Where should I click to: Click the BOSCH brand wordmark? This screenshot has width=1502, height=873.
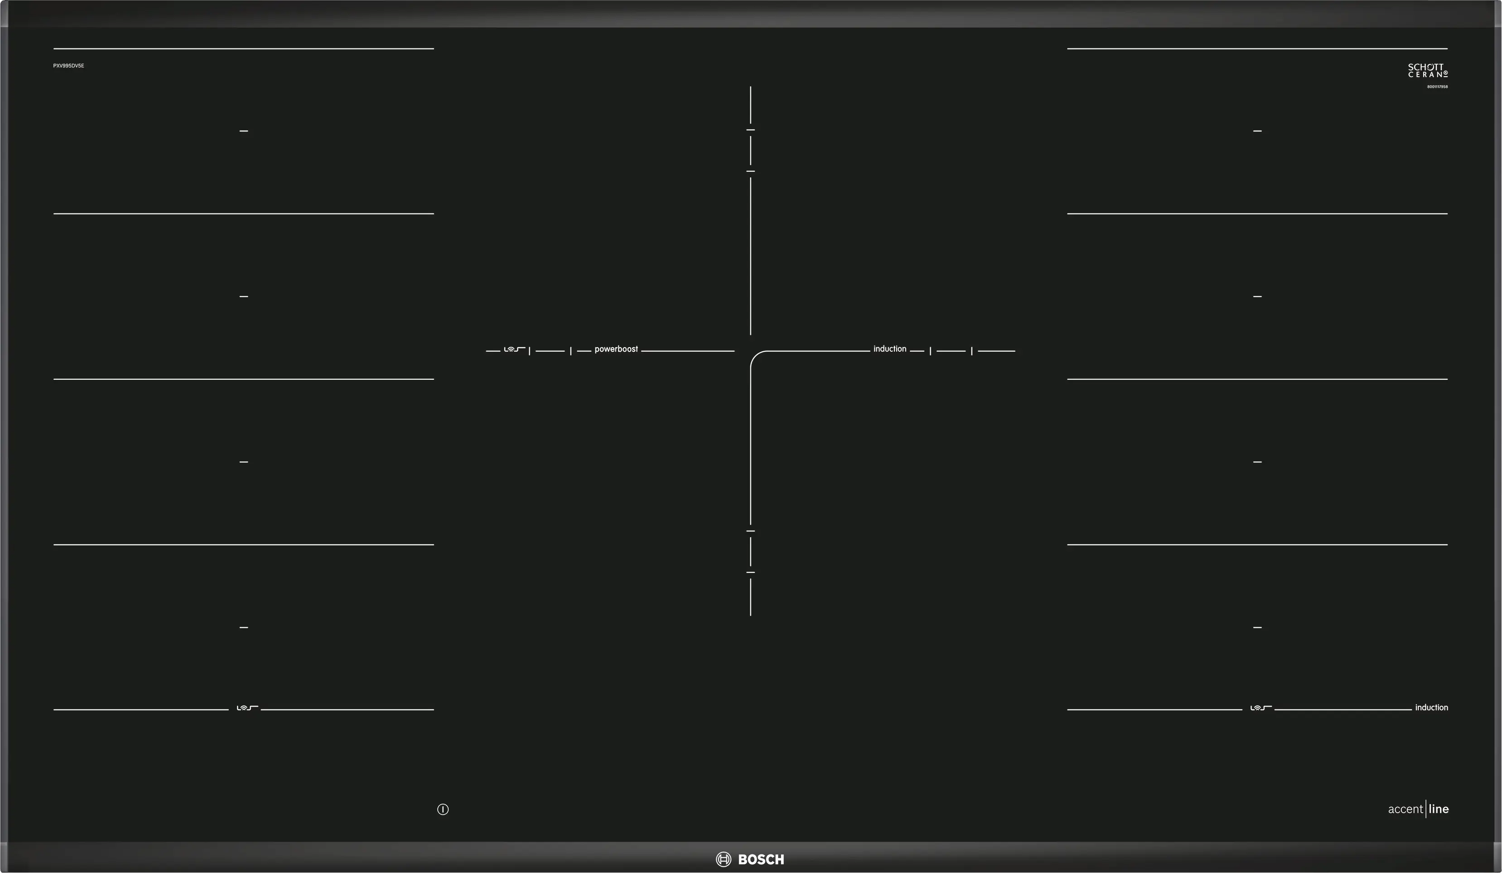761,859
